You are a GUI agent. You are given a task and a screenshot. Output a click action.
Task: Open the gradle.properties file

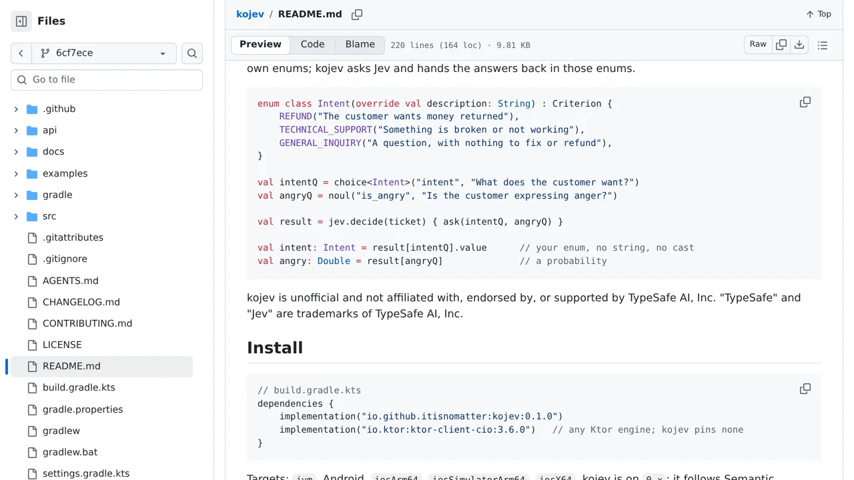pyautogui.click(x=83, y=410)
